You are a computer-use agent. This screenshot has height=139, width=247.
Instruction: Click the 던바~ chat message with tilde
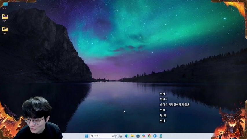coord(163,99)
